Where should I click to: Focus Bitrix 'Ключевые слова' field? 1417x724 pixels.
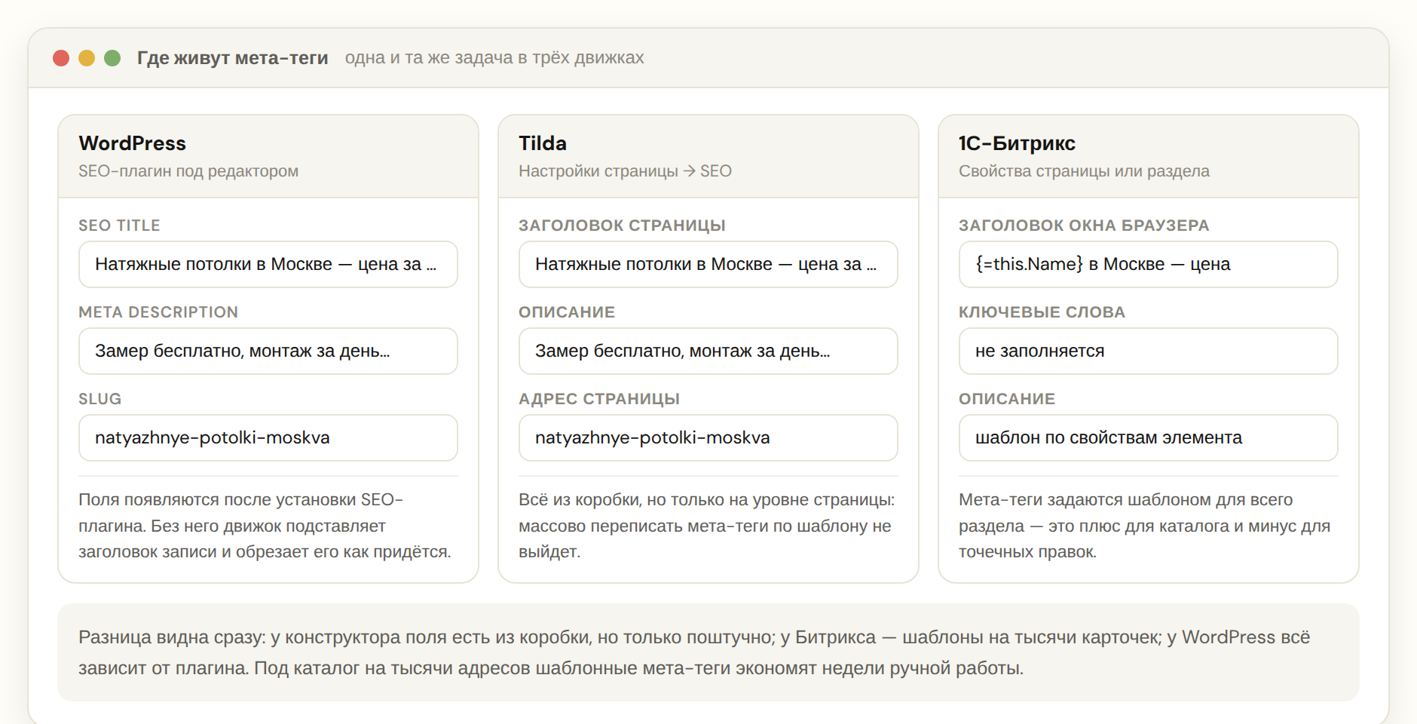pyautogui.click(x=1149, y=351)
